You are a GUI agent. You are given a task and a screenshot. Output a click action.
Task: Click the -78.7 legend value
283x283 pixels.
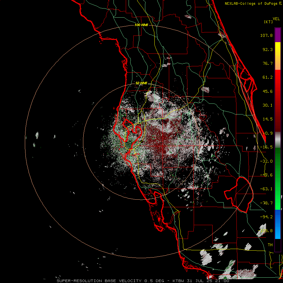(x=266, y=203)
